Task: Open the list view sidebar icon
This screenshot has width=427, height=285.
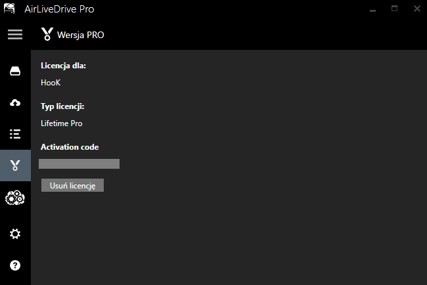Action: [15, 134]
